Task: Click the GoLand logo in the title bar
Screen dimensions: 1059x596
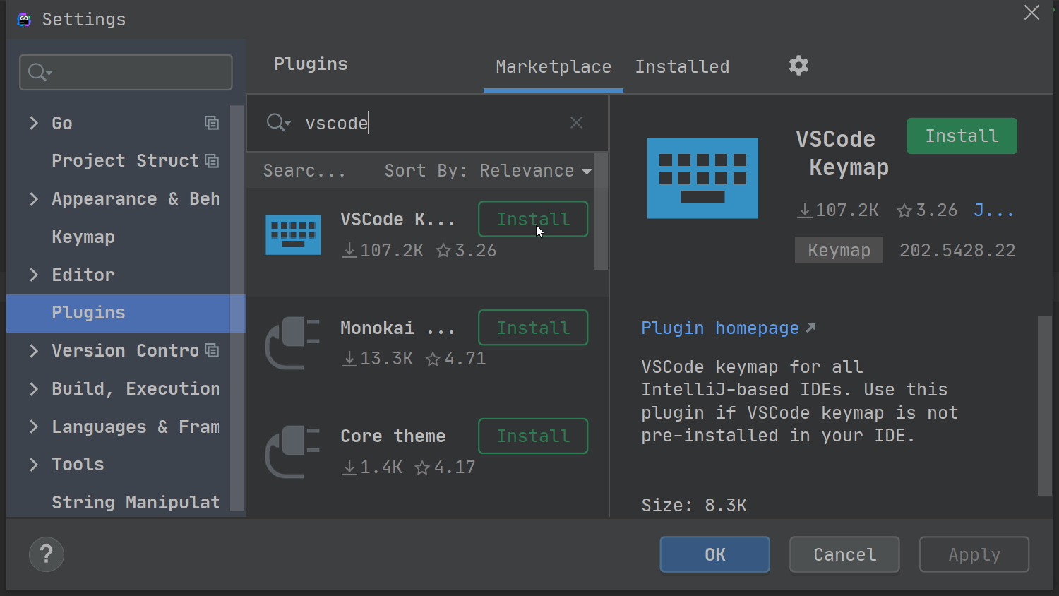Action: point(23,19)
